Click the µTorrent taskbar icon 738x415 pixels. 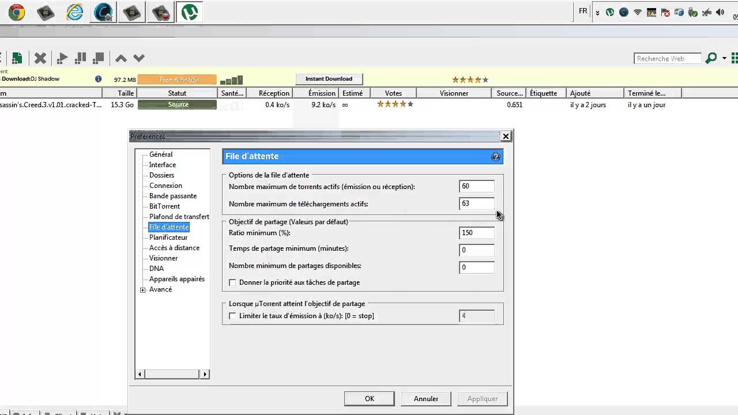(x=190, y=12)
